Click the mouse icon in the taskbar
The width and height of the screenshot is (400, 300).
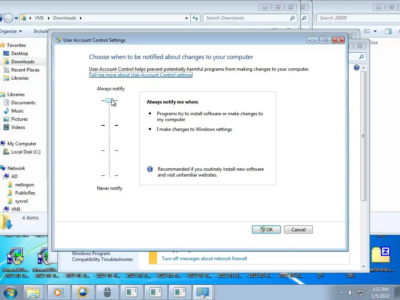point(107,292)
